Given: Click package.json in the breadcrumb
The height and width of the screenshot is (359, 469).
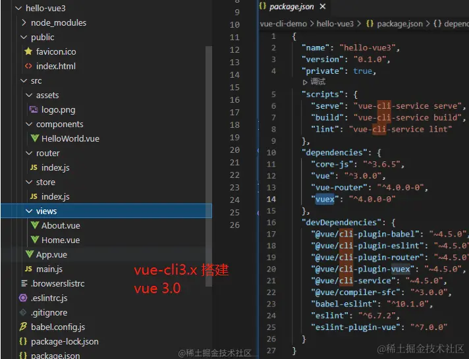Looking at the screenshot, I should [400, 24].
